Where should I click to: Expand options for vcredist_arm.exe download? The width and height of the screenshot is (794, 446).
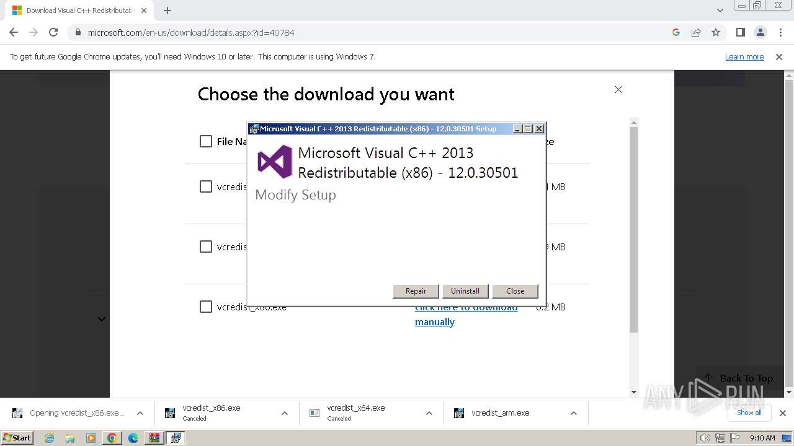574,413
